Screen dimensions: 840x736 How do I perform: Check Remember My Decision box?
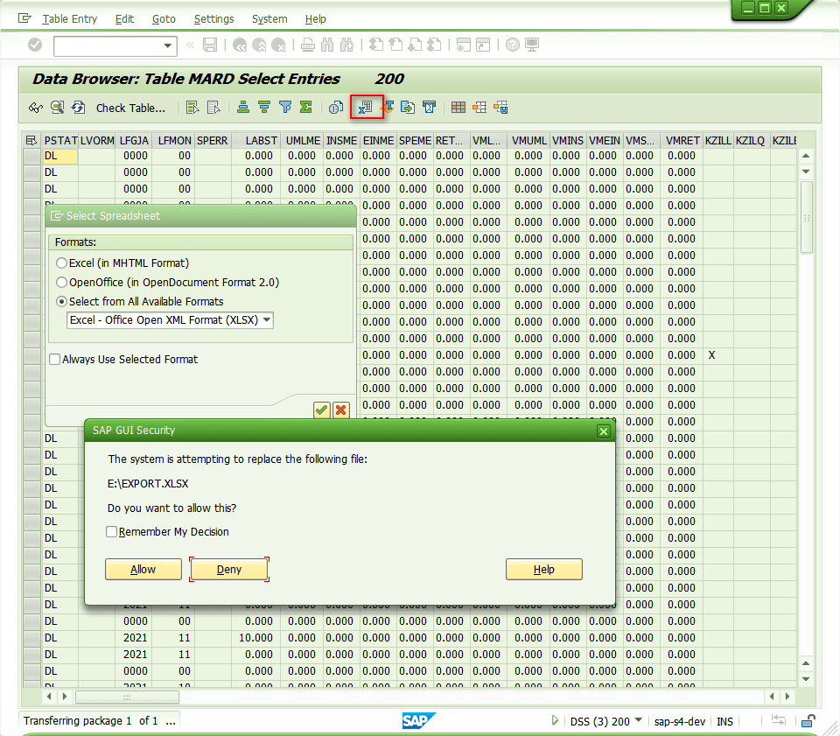tap(111, 532)
